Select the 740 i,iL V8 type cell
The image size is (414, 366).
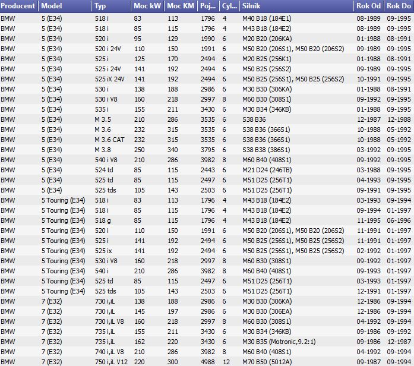pyautogui.click(x=109, y=352)
